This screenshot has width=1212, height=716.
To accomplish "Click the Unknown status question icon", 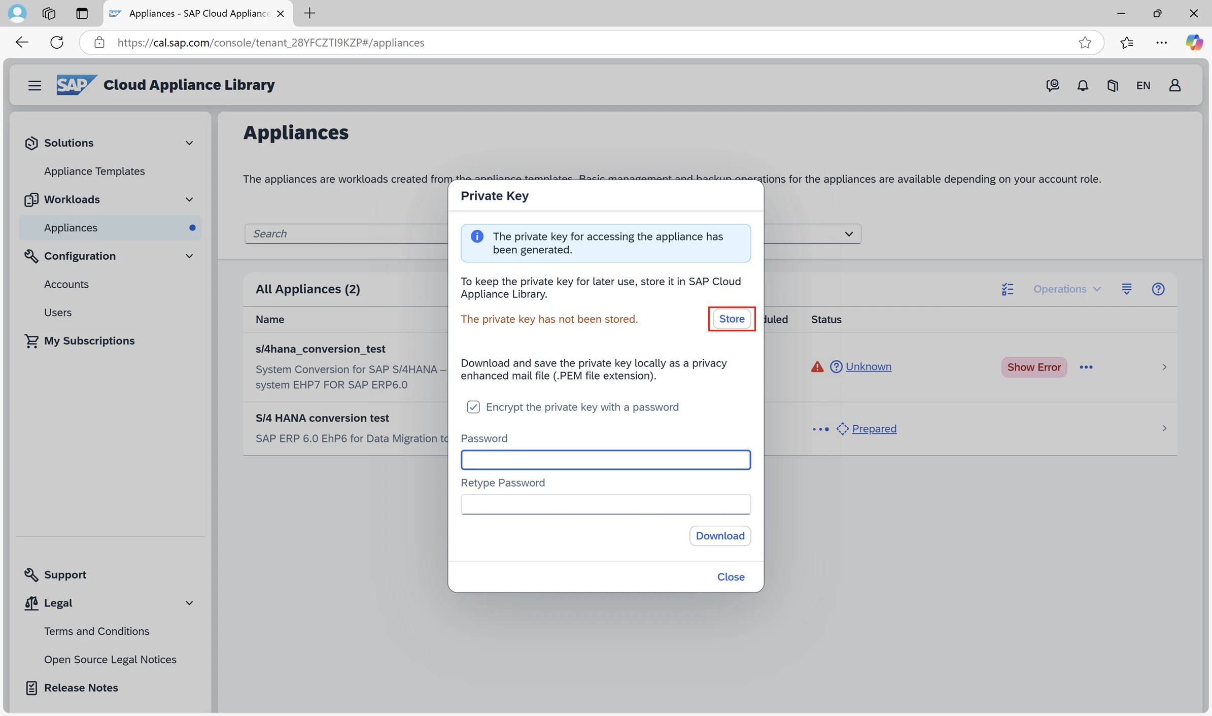I will tap(836, 367).
